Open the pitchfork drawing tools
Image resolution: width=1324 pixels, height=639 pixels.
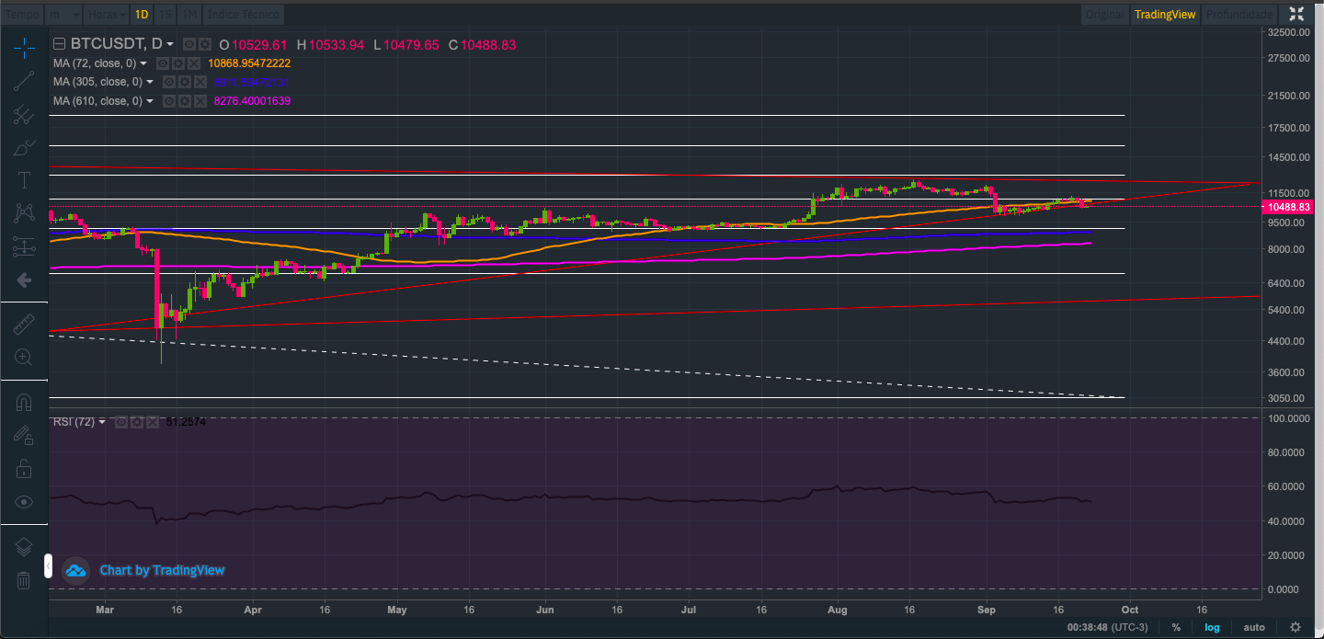click(24, 115)
